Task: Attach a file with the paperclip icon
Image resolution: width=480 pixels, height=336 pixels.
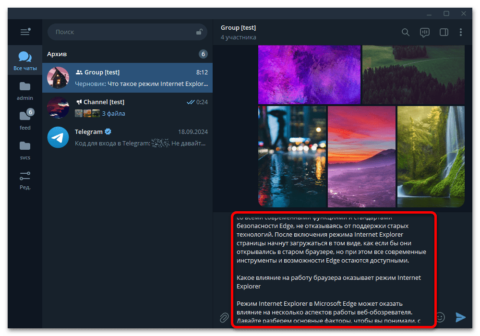Action: [x=224, y=318]
